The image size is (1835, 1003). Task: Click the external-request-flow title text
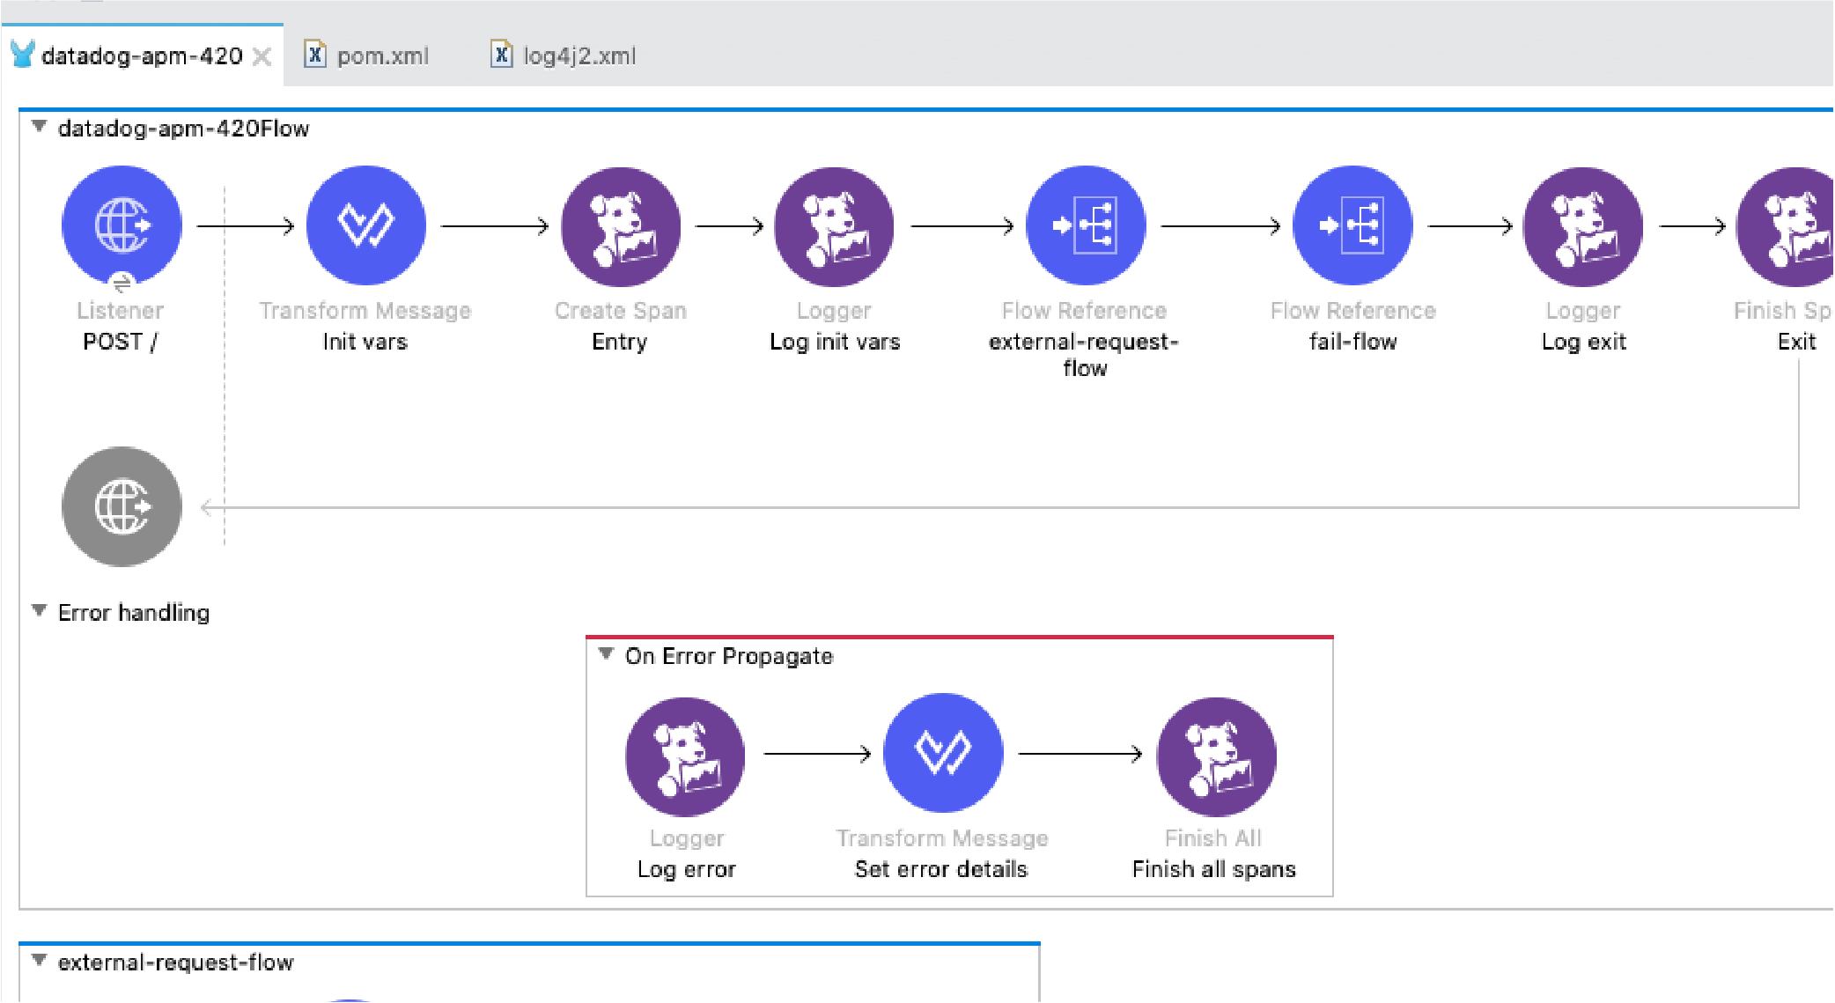click(175, 962)
